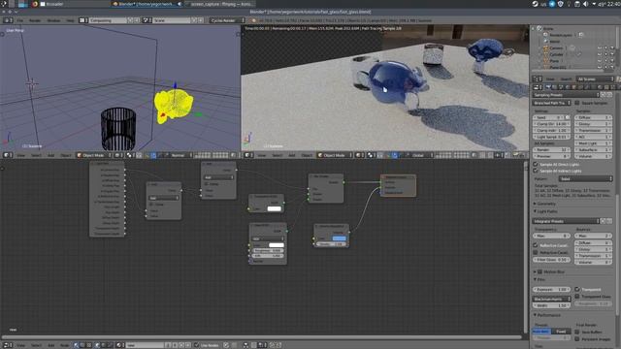Open the All Scenes outliner display dropdown
This screenshot has height=349, width=621.
tap(595, 79)
